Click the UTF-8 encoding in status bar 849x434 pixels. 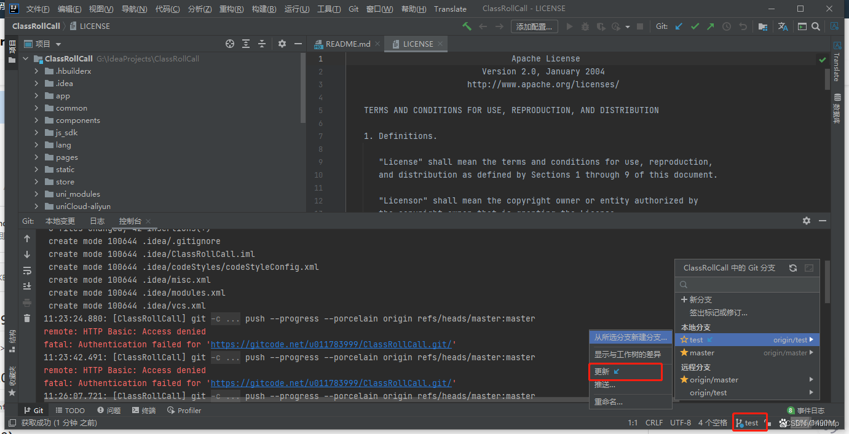click(x=681, y=423)
